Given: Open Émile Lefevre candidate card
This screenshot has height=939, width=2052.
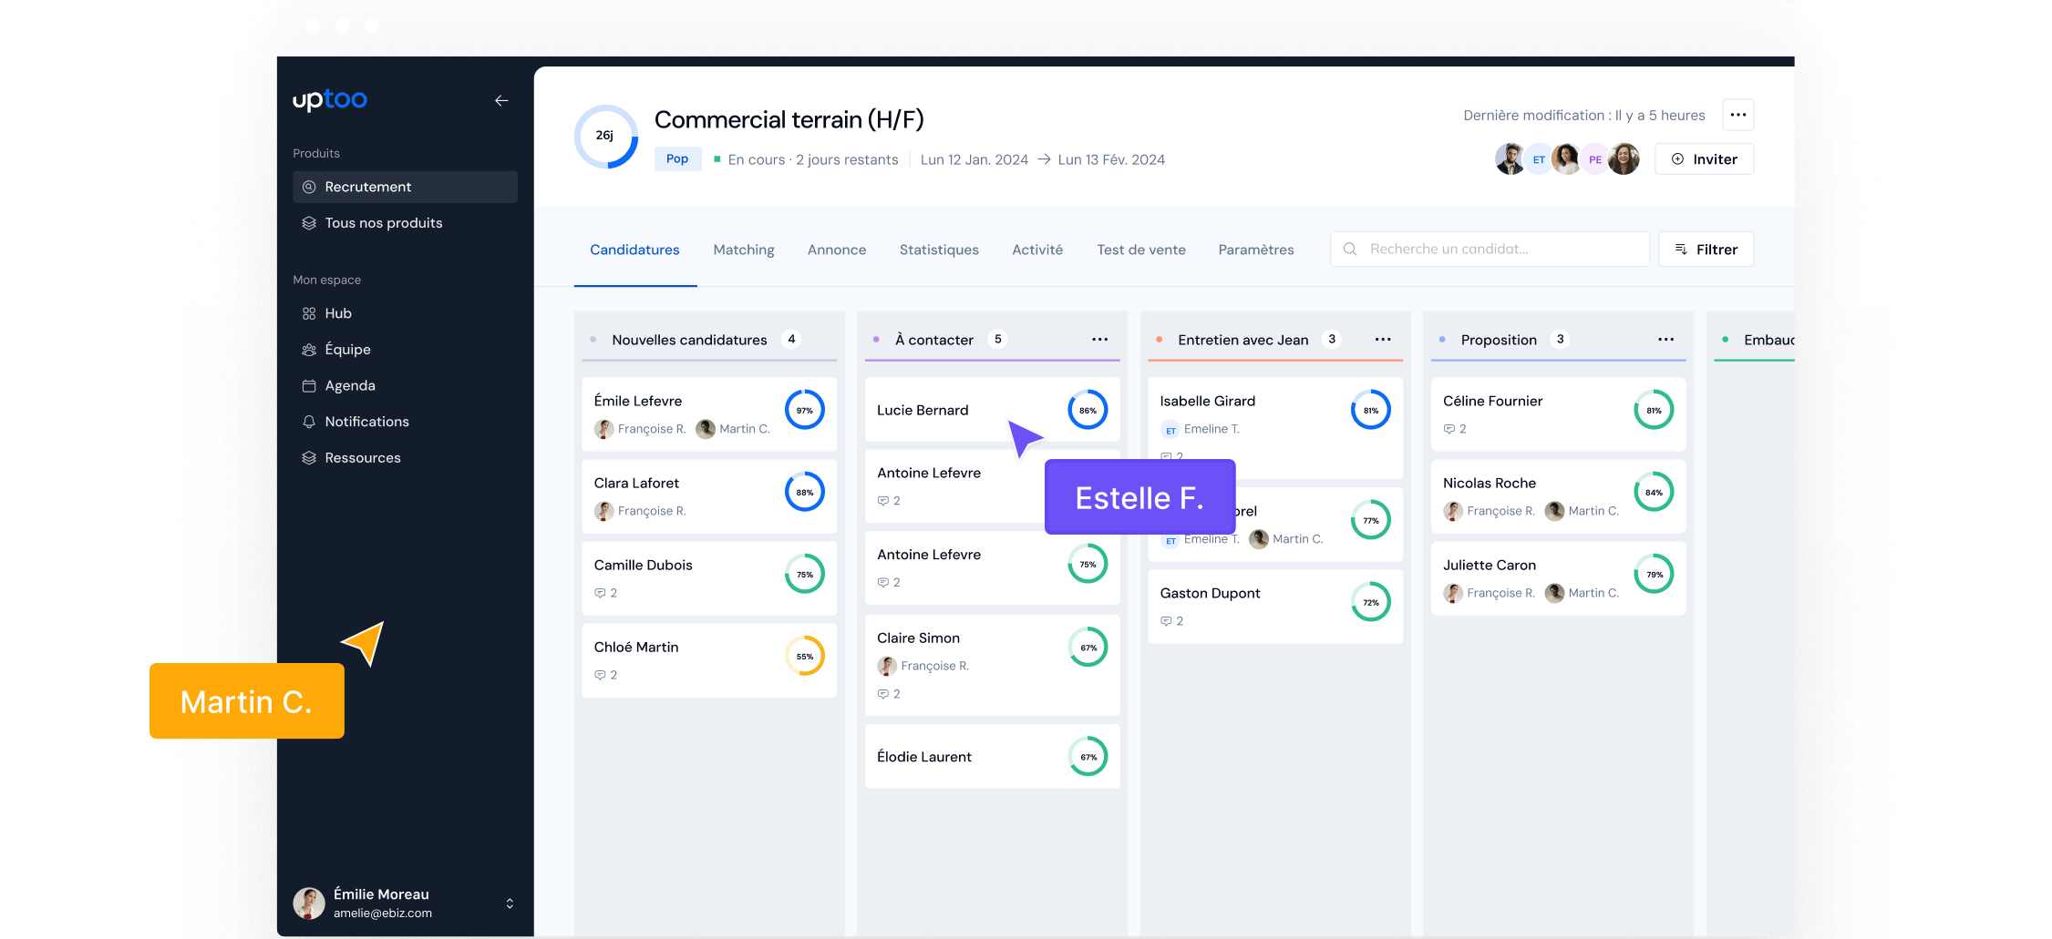Looking at the screenshot, I should (x=684, y=402).
